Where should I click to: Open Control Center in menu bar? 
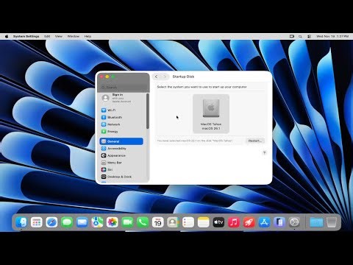(x=310, y=36)
